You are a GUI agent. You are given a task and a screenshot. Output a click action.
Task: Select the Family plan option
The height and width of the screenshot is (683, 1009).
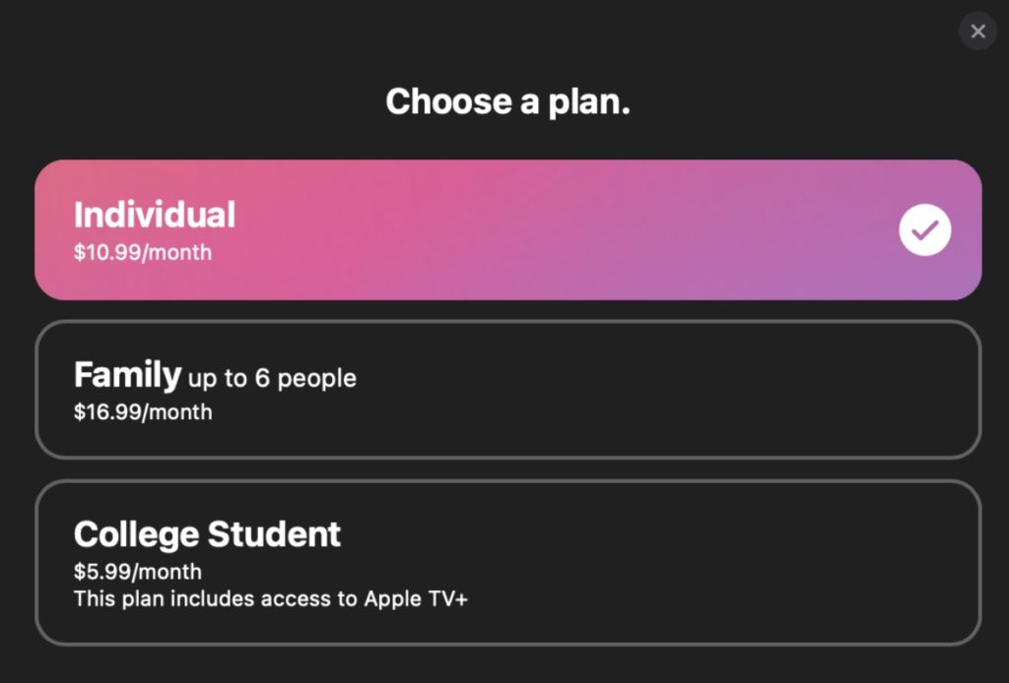coord(507,389)
